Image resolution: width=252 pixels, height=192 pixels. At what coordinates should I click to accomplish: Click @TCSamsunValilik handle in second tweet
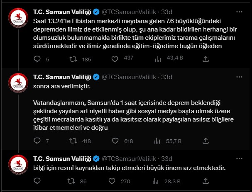coord(129,77)
